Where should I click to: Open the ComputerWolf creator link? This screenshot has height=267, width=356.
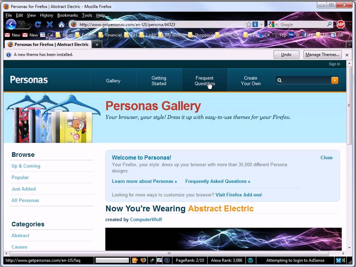146,220
